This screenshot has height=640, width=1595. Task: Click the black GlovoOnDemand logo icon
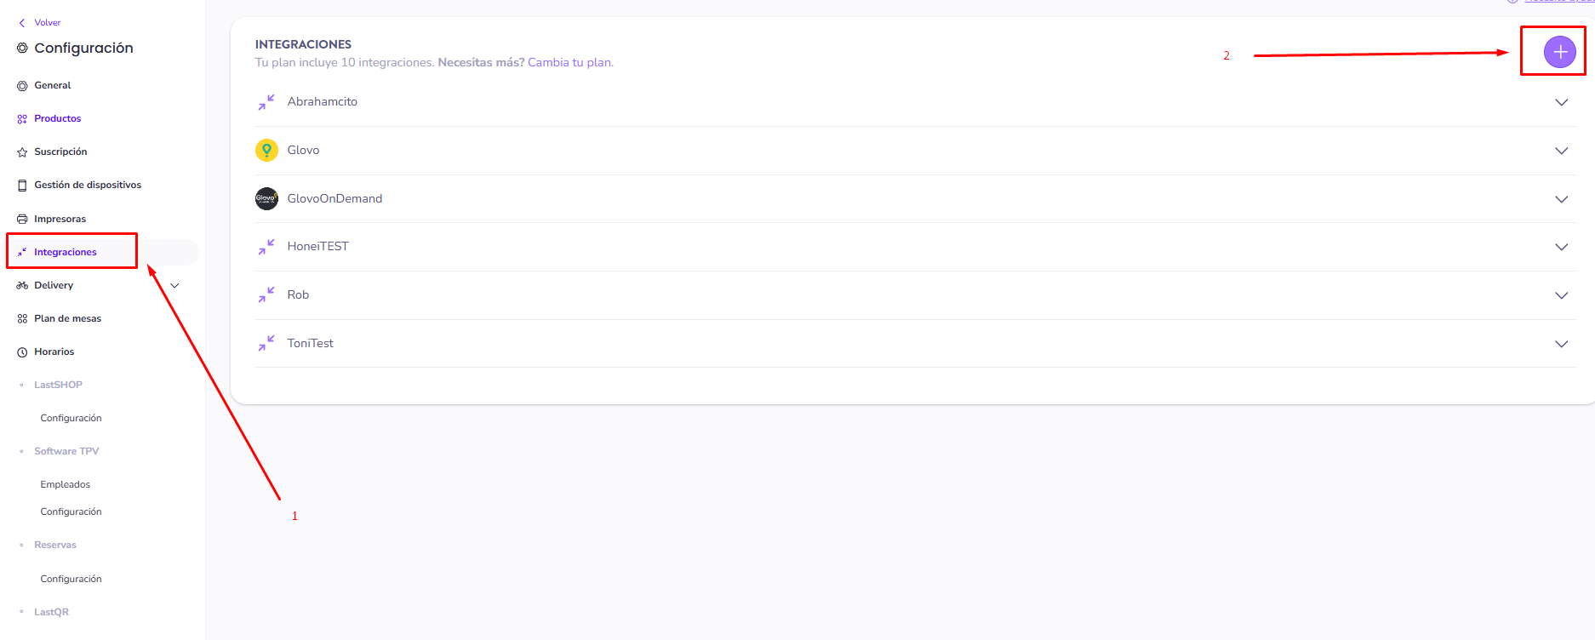click(x=266, y=198)
